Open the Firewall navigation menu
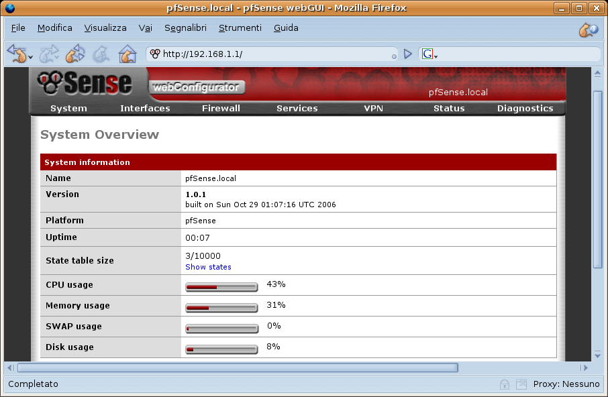The image size is (608, 397). tap(221, 108)
